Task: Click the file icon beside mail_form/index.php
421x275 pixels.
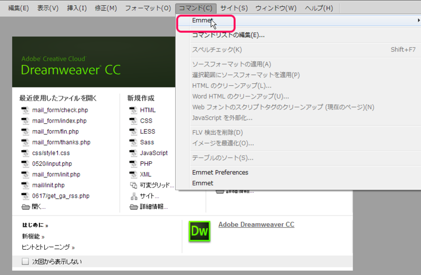Action: click(x=25, y=121)
